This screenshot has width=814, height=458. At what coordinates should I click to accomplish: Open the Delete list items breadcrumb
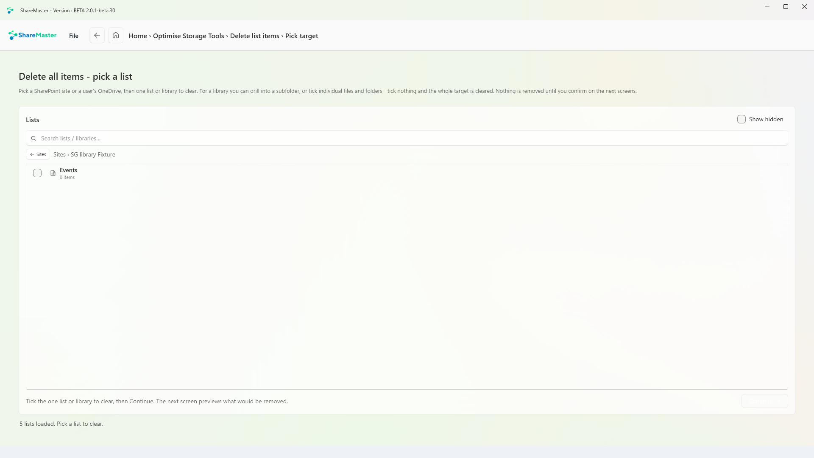[x=254, y=36]
